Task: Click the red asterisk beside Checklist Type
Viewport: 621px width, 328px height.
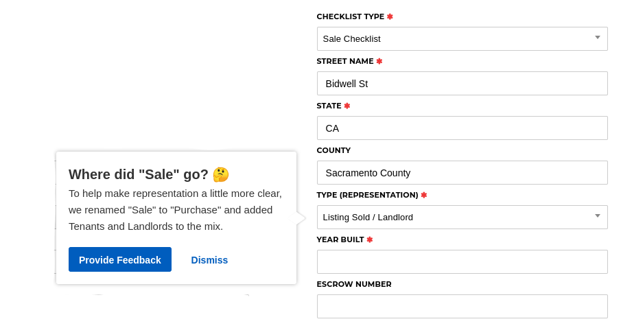Action: point(390,16)
